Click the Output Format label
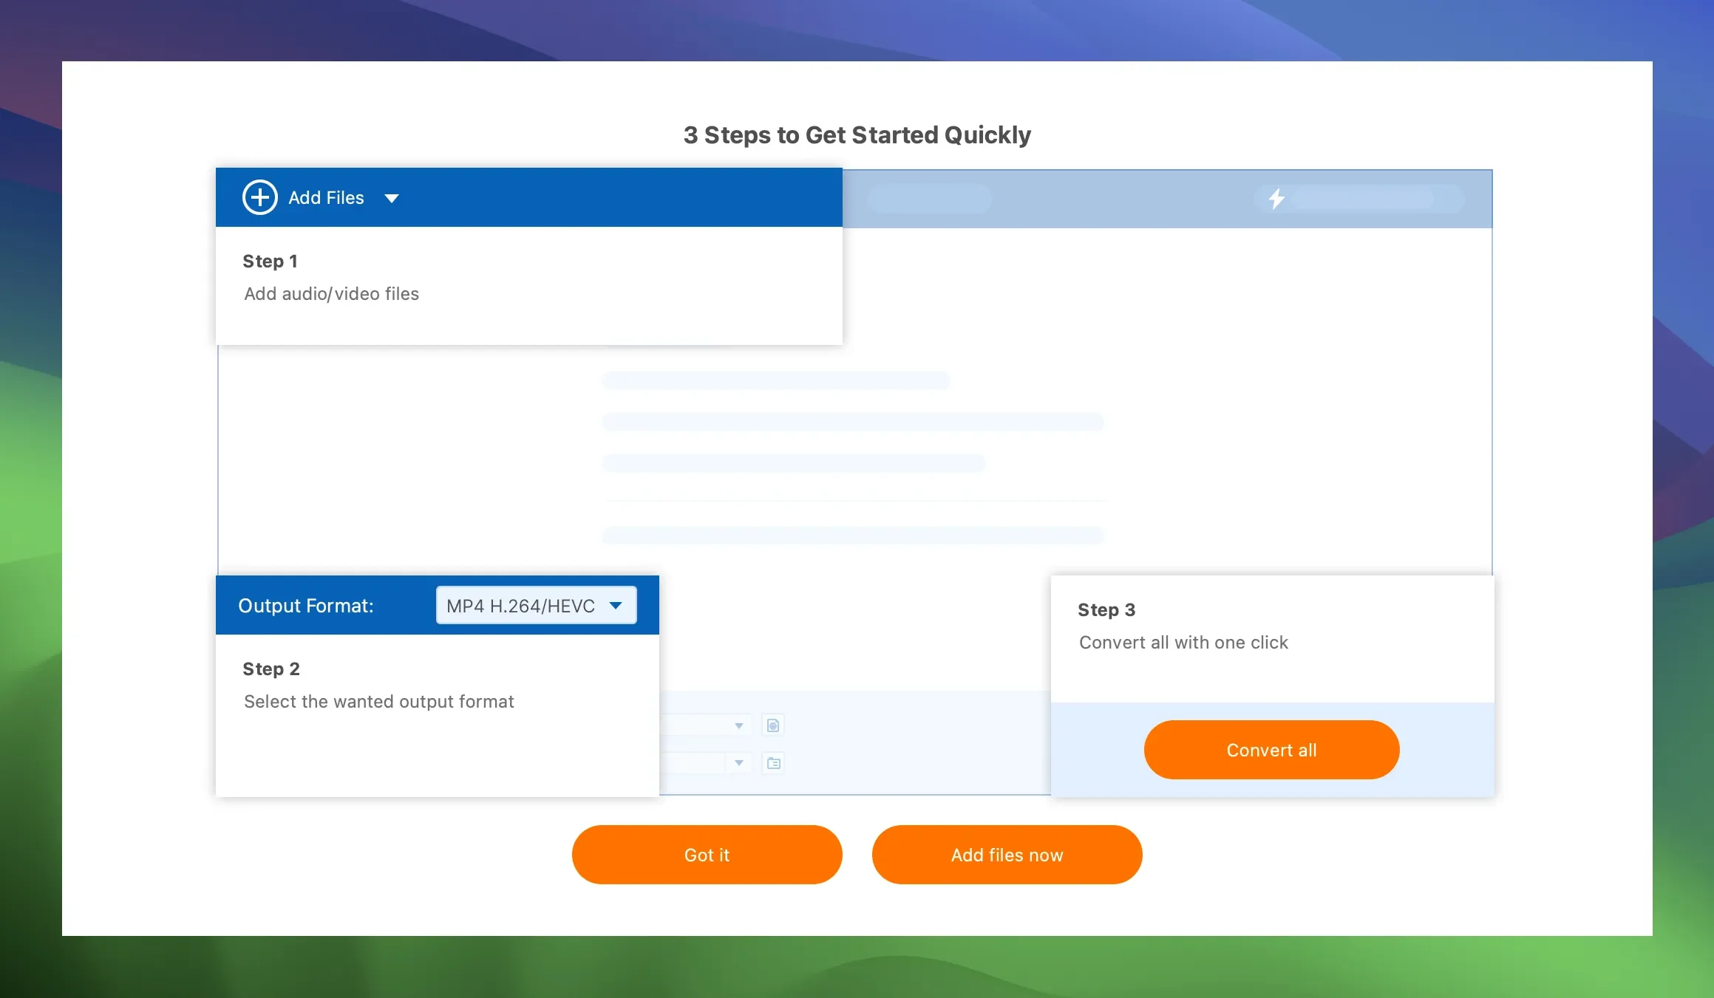Screen dimensions: 1714x998 click(x=306, y=606)
